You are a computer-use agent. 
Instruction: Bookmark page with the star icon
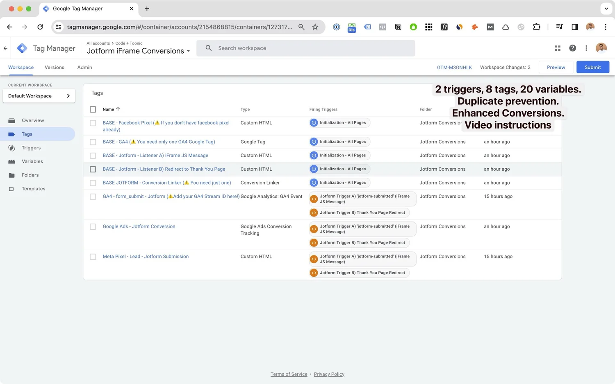point(315,27)
